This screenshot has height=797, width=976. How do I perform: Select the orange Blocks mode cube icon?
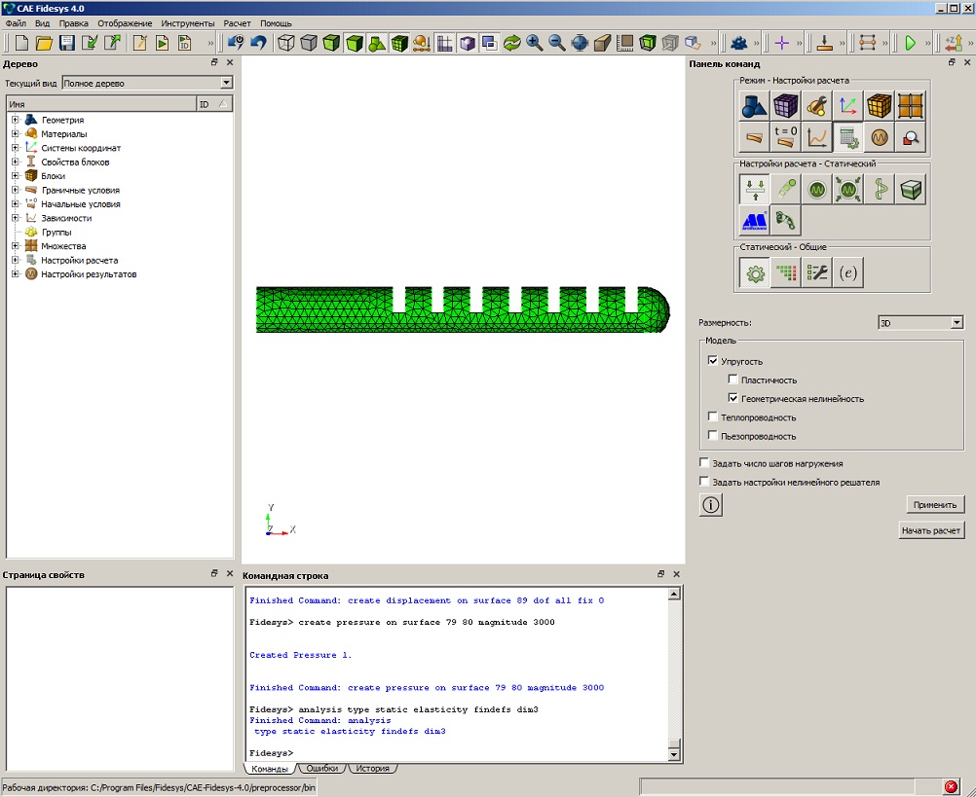coord(879,106)
